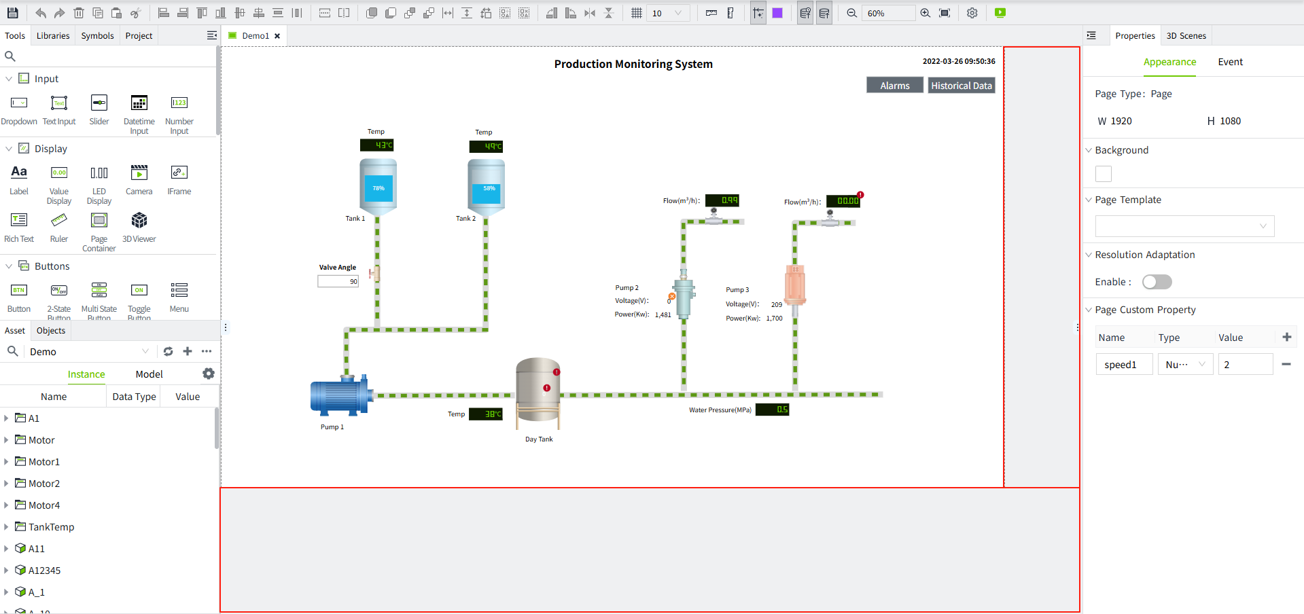
Task: Open the grid size dropdown showing 10
Action: [668, 13]
